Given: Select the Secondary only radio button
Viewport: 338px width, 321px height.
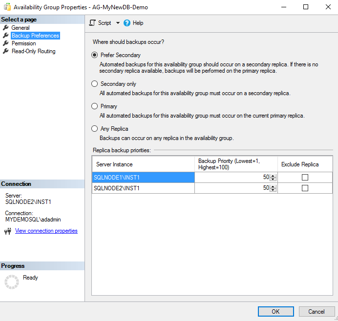Looking at the screenshot, I should [95, 84].
